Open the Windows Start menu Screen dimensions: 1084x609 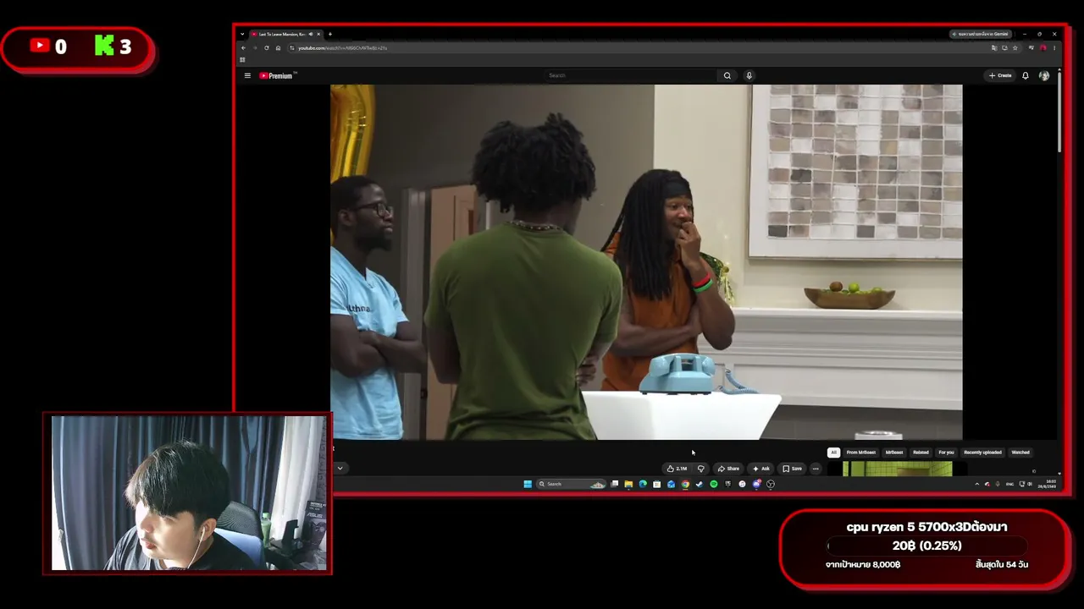[528, 484]
